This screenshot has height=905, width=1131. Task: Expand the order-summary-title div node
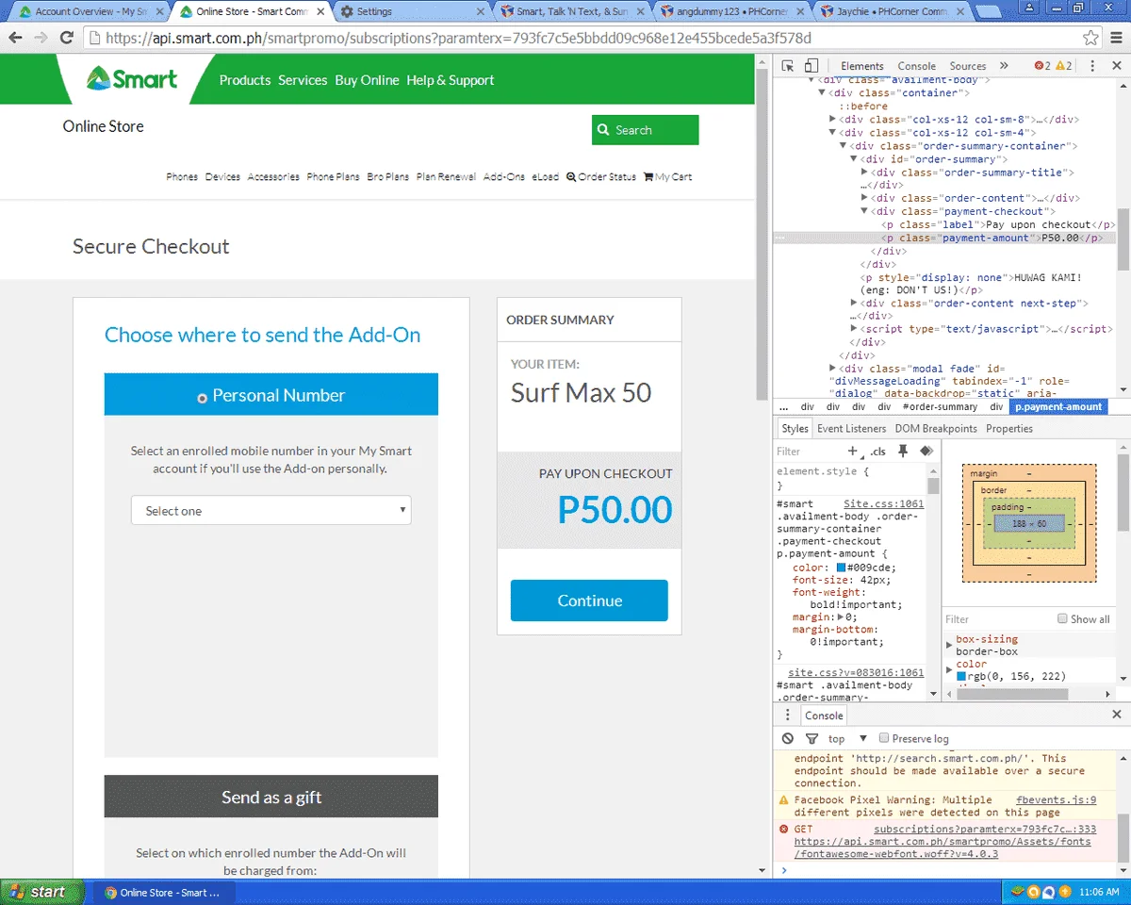865,173
